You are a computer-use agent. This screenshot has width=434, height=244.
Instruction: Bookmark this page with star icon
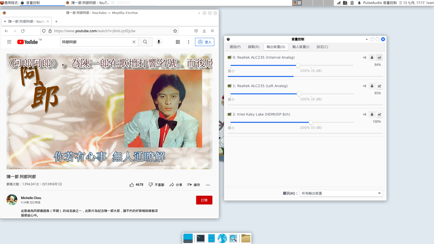175,31
